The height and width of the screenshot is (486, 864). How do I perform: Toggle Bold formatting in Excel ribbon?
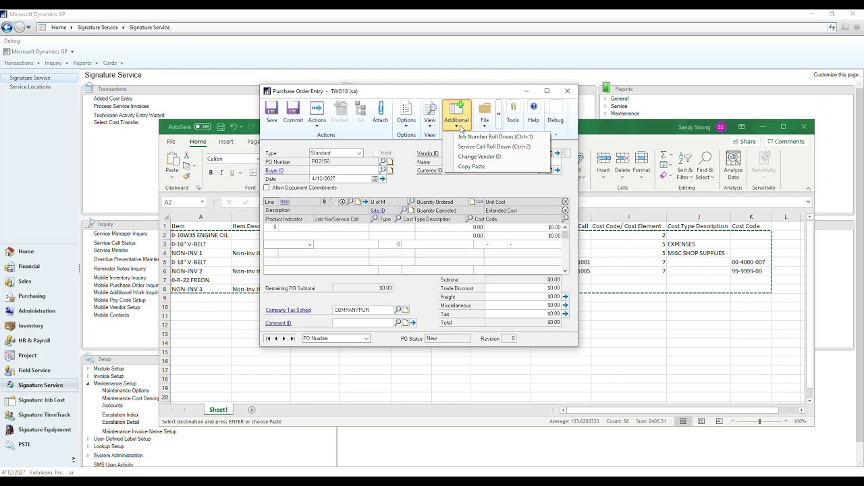[211, 173]
